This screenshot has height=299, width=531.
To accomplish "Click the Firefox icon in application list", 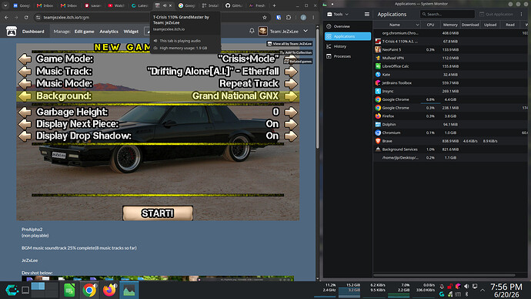I will click(378, 116).
